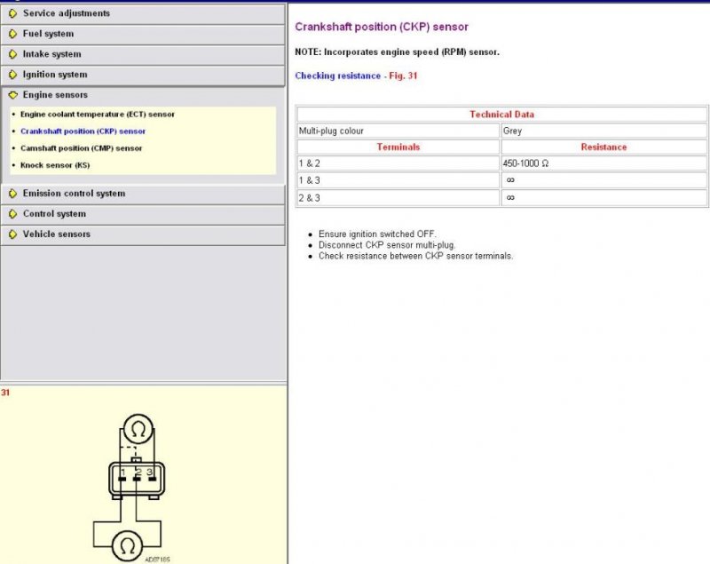Click the arrow icon next to Vehicle sensors

click(12, 234)
